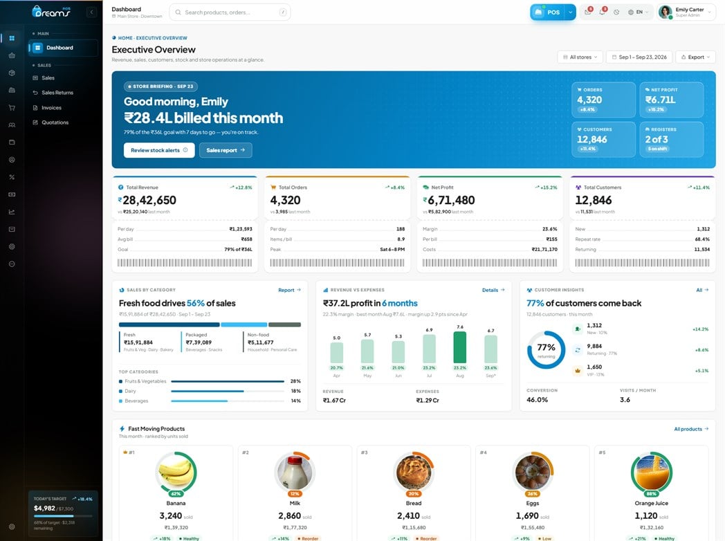Open the All products link
This screenshot has width=725, height=541.
click(x=691, y=429)
